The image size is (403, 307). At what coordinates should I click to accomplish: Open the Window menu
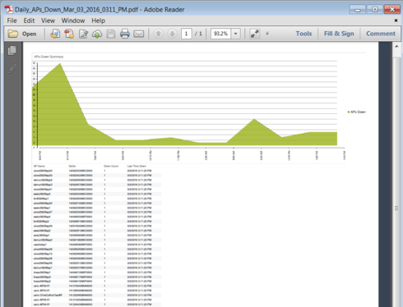(73, 21)
